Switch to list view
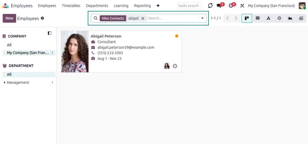Viewport: 308px width, 144px height. 258,18
